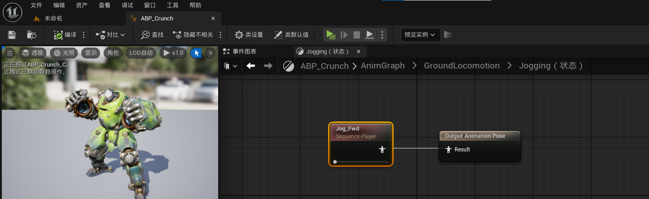Go to ABP_Crunch breadcrumb
The image size is (649, 199).
(324, 66)
